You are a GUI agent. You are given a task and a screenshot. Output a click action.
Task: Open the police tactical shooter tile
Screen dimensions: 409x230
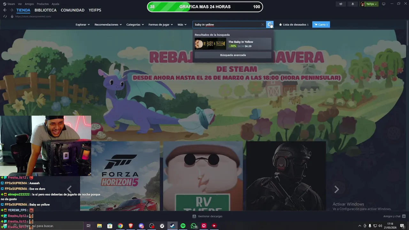[286, 176]
